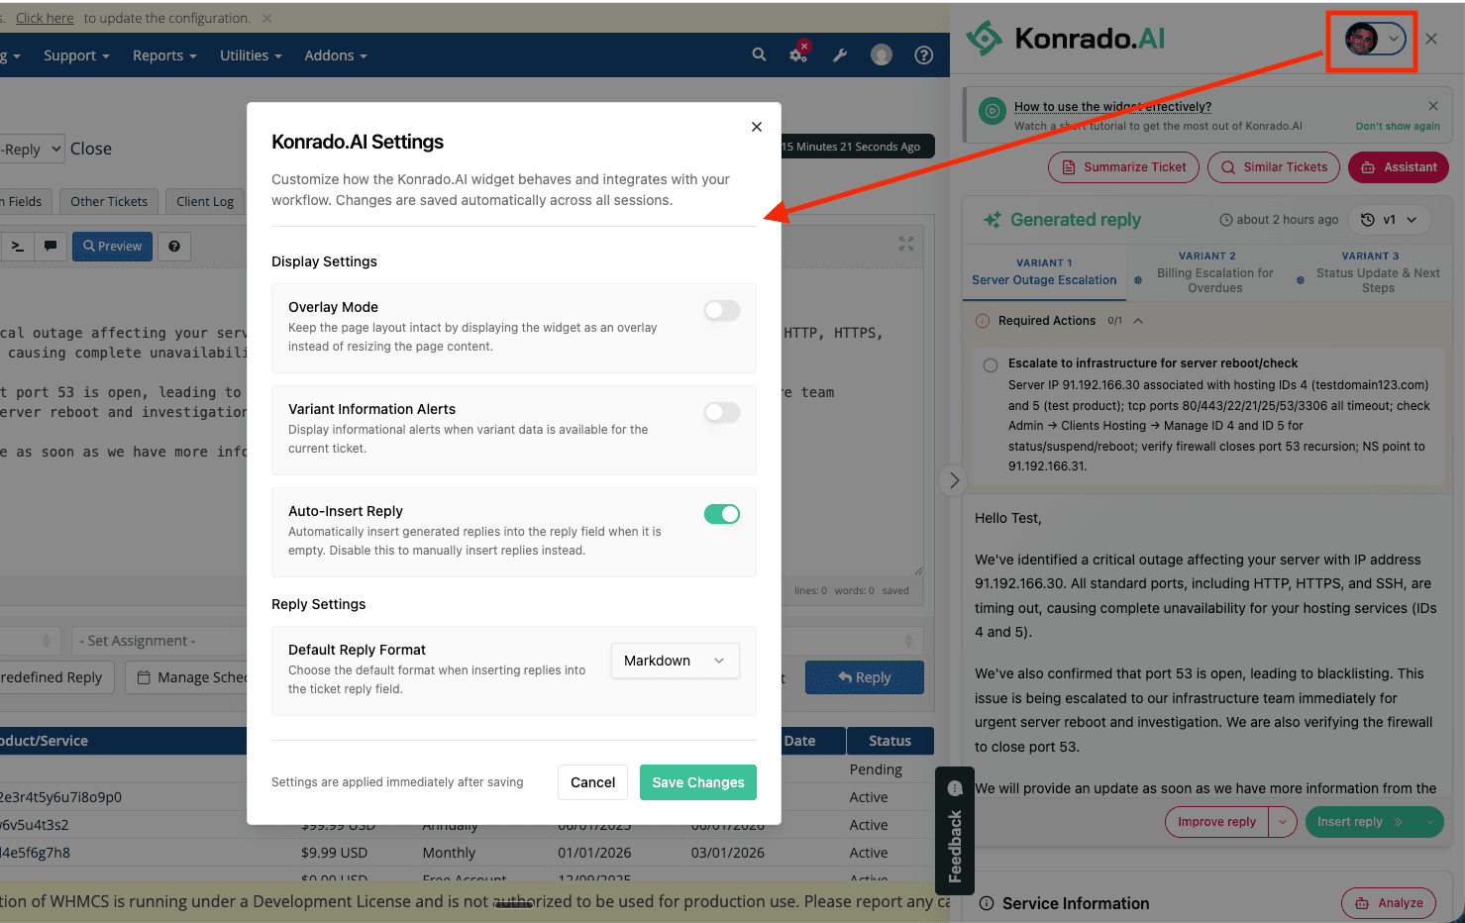Select Variant 1 Server Outage Escalation tab

1044,271
